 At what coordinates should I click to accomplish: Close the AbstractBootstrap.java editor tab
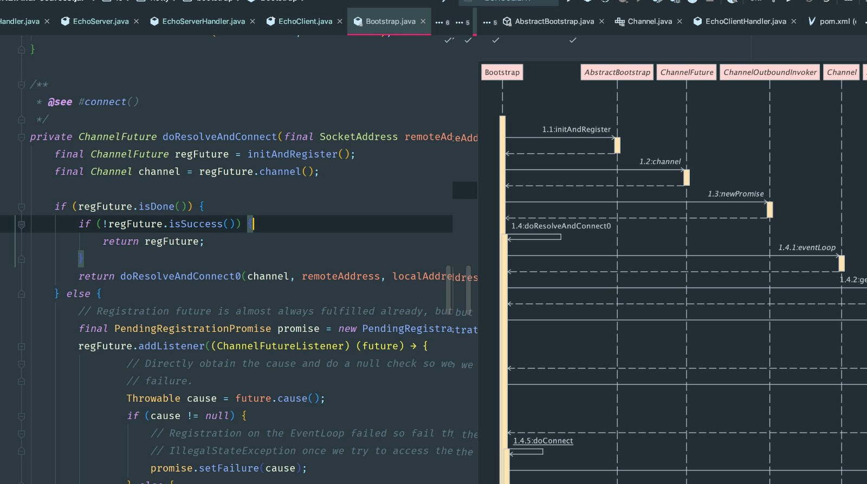coord(601,22)
